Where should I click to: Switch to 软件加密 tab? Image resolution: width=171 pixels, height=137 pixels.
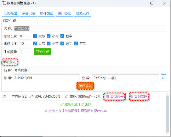[x=46, y=13]
